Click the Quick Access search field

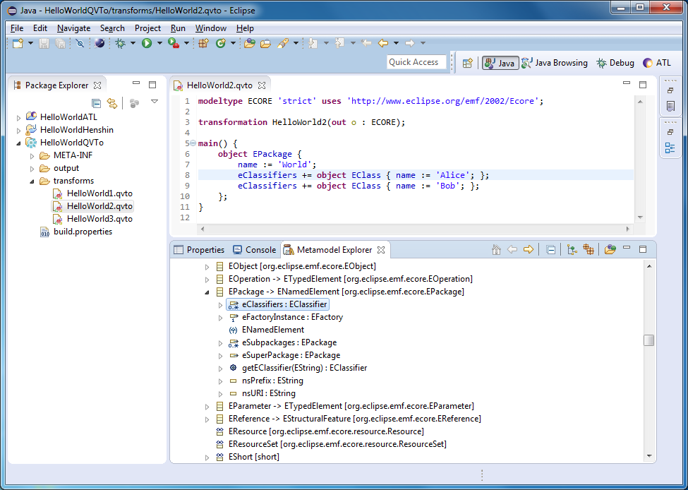416,62
